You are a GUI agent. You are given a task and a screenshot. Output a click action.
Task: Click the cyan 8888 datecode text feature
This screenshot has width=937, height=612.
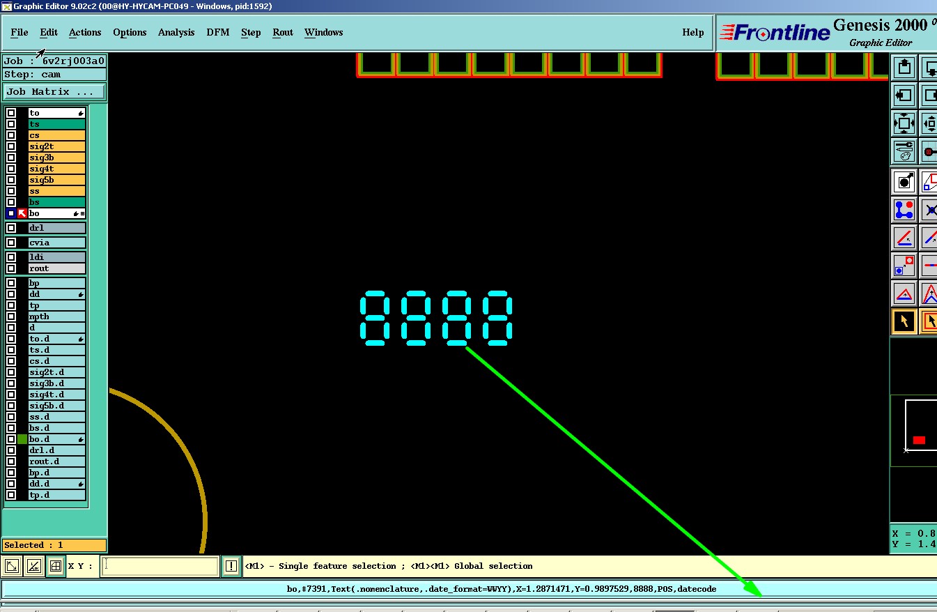coord(437,318)
